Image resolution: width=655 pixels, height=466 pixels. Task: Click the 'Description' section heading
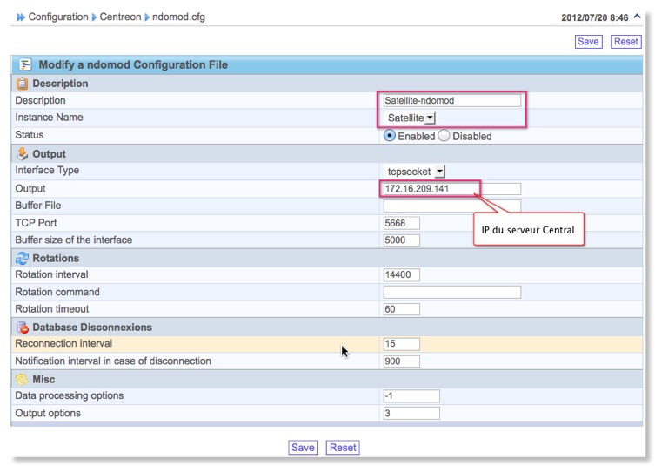pyautogui.click(x=60, y=84)
